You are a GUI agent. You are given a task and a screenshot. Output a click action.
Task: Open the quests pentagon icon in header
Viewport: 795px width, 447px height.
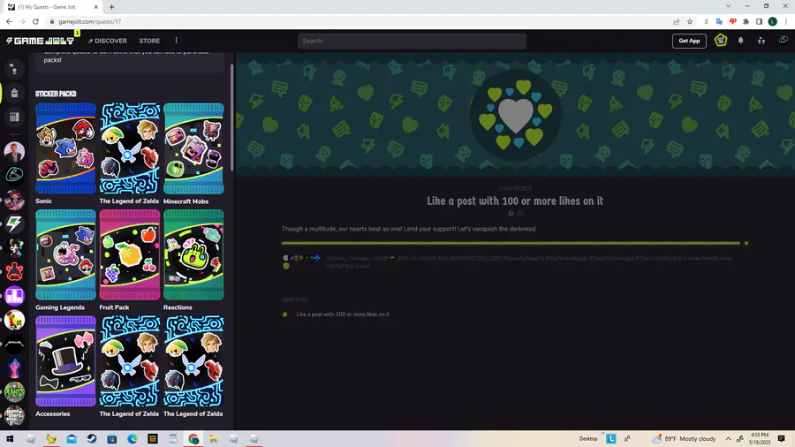click(x=721, y=40)
